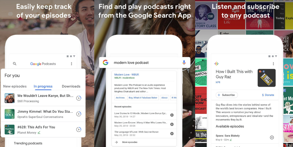Switch to the In progress tab
This screenshot has width=293, height=147.
43,86
